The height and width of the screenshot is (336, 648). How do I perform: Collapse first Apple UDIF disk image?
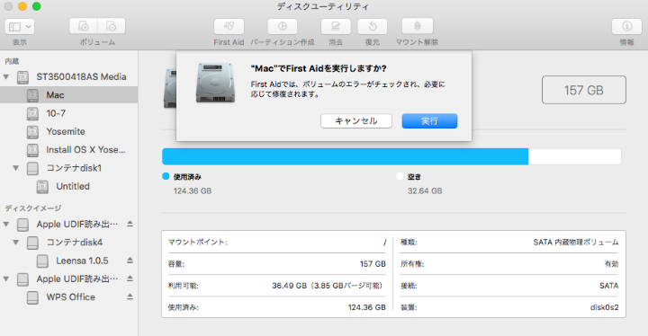pyautogui.click(x=6, y=224)
